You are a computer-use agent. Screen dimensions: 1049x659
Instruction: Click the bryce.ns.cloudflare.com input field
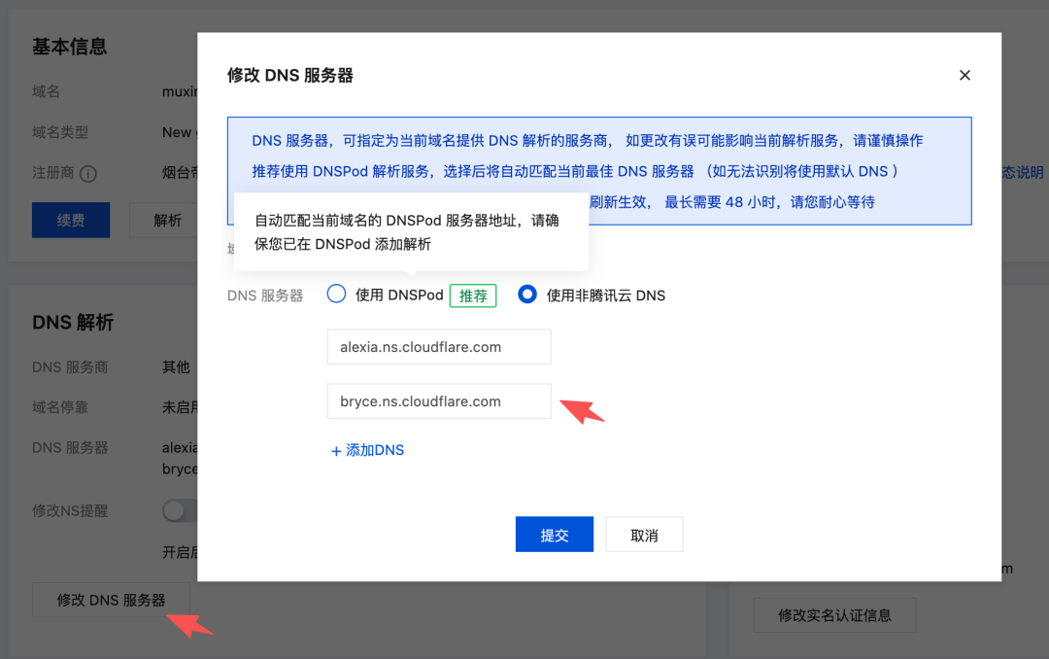tap(438, 400)
